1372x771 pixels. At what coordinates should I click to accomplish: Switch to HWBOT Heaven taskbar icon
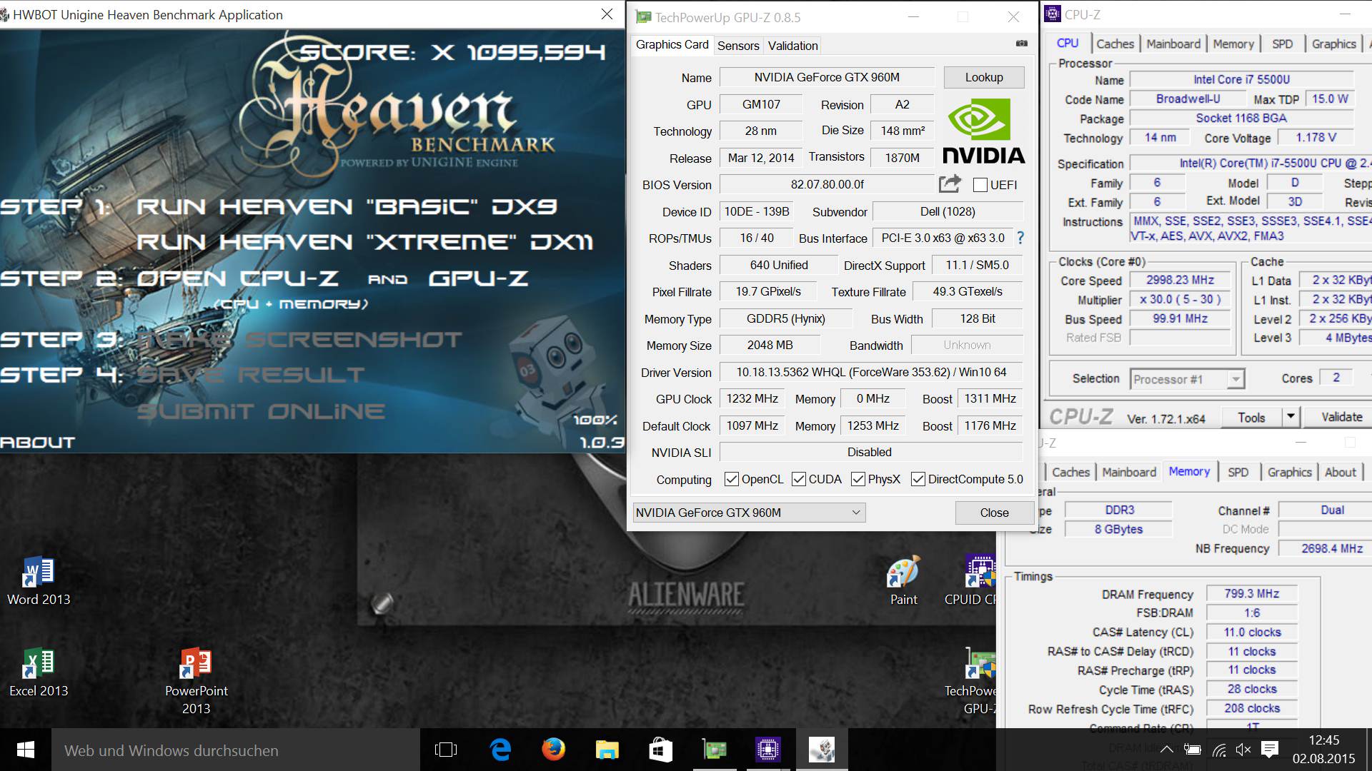822,750
